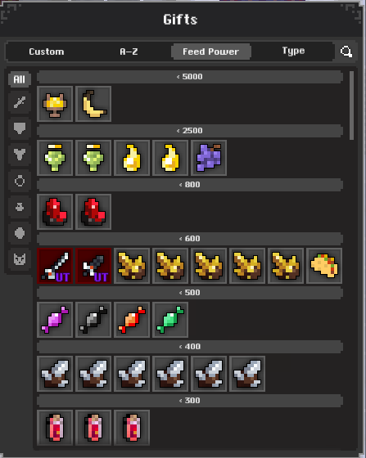Toggle the potion filter in sidebar
Screen dimensions: 366x458
(20, 207)
